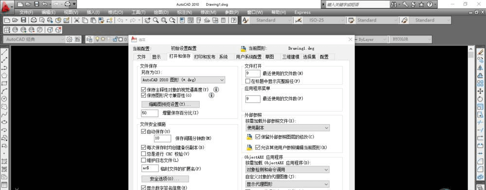Click the Help question mark toolbar icon
The image size is (486, 190).
coord(234,20)
